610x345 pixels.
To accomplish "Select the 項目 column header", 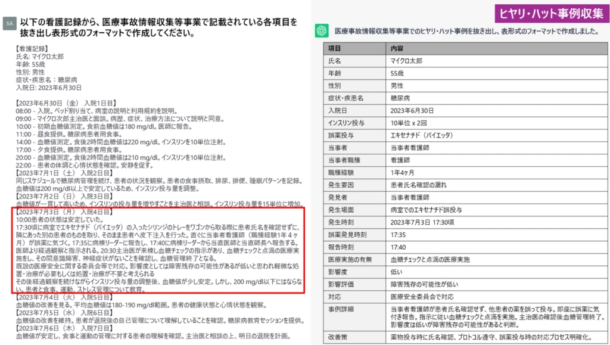I will click(335, 48).
